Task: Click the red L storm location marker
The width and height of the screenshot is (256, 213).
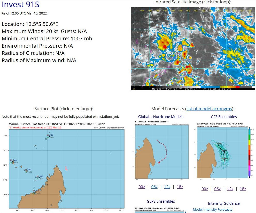Action: coord(66,168)
